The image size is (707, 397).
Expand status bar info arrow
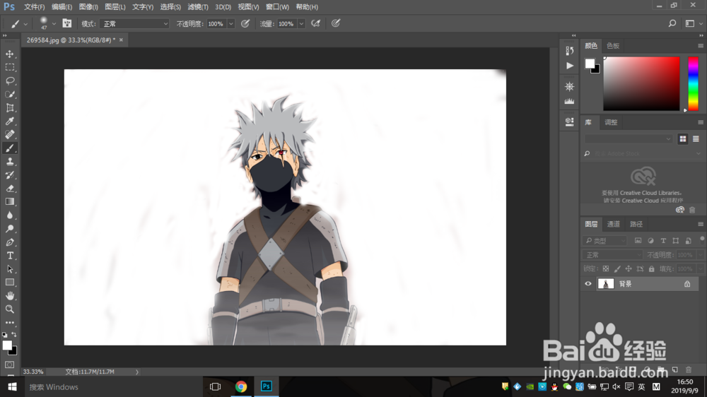pyautogui.click(x=137, y=372)
